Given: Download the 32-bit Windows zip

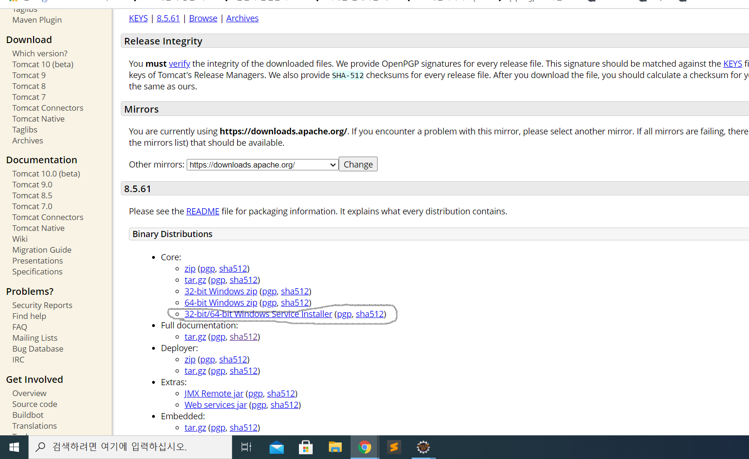Looking at the screenshot, I should click(x=221, y=291).
